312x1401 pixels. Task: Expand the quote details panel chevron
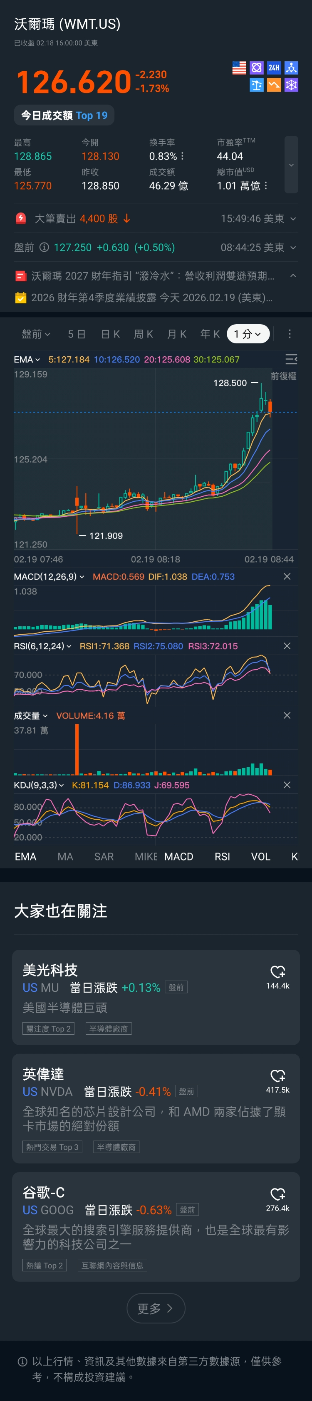click(x=291, y=165)
